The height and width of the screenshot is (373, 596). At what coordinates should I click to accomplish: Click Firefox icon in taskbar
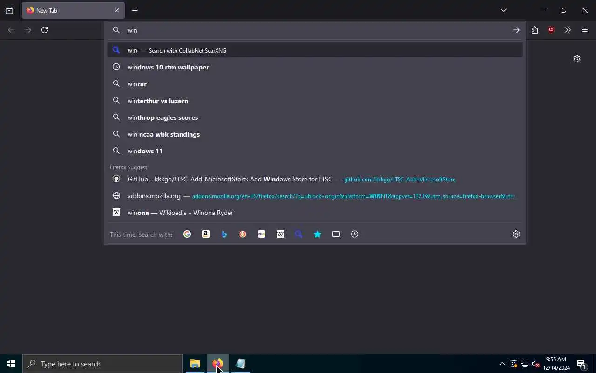[217, 364]
